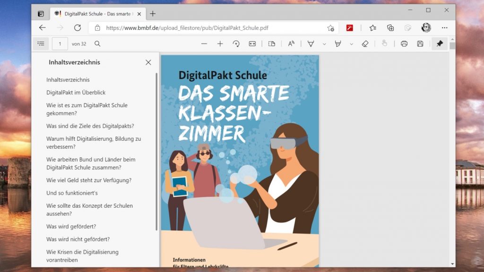This screenshot has width=484, height=272.
Task: Rotate the PDF page
Action: pyautogui.click(x=236, y=43)
